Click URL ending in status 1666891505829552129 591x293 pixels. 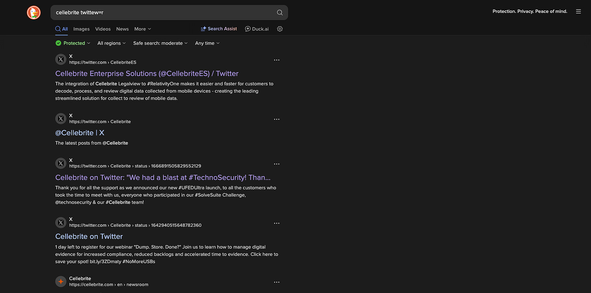pos(135,166)
